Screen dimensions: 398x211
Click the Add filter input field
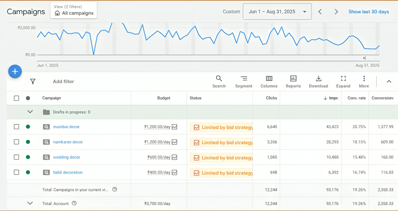click(63, 81)
